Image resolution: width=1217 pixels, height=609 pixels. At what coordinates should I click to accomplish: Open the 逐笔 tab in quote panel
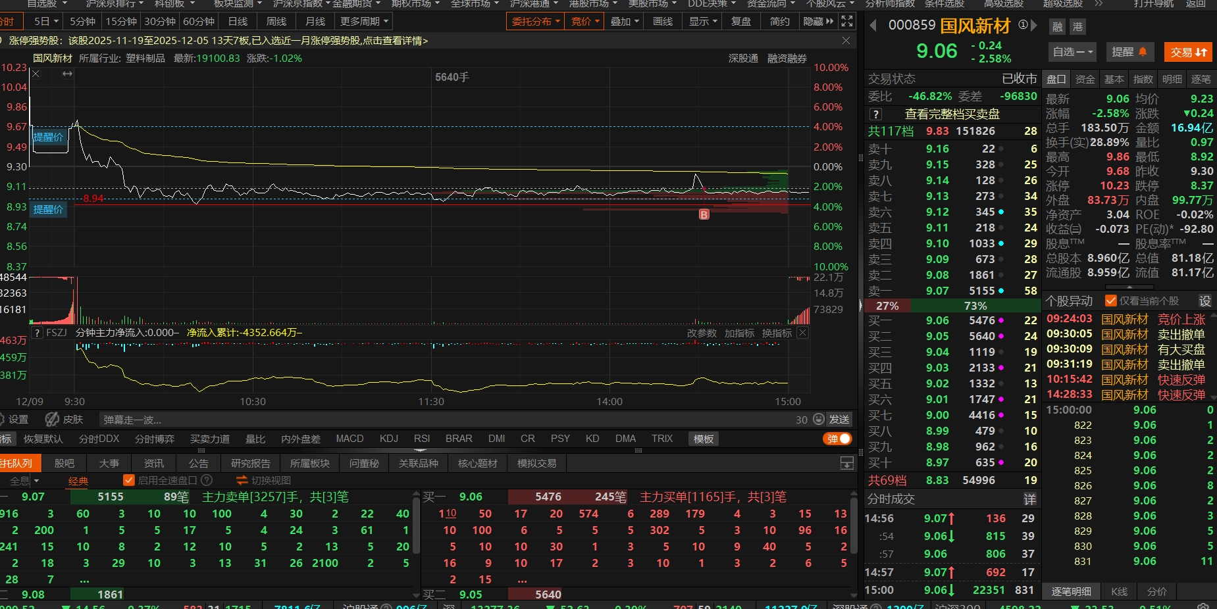tap(1201, 79)
